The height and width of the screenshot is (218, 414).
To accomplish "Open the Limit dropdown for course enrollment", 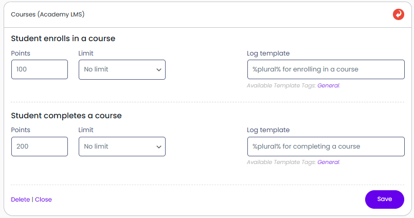I will click(x=122, y=69).
